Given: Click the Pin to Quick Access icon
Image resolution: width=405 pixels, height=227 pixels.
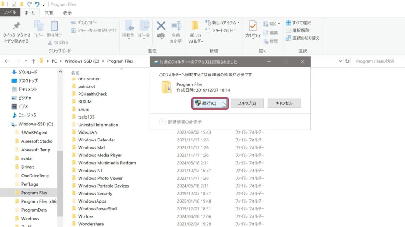Looking at the screenshot, I should pyautogui.click(x=16, y=26).
